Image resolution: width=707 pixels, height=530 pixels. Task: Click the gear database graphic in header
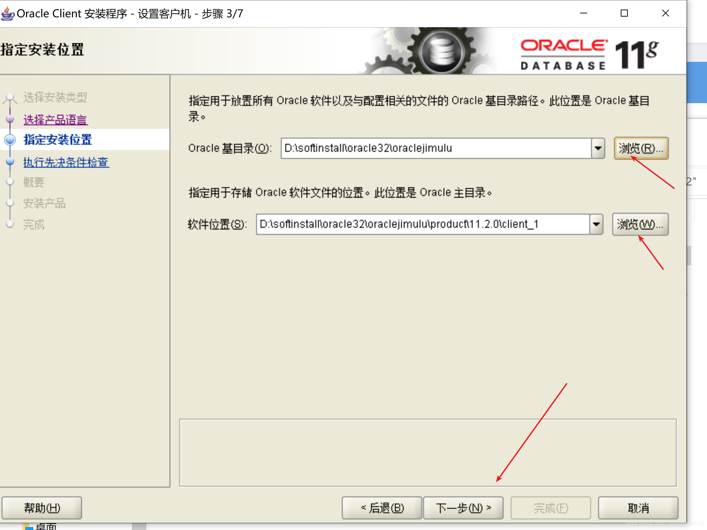point(442,52)
